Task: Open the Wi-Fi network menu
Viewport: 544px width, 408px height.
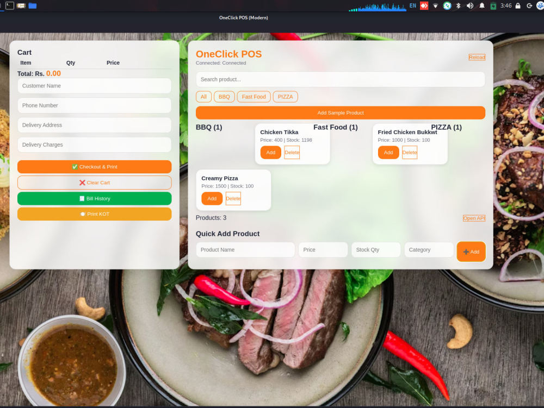Action: [435, 6]
